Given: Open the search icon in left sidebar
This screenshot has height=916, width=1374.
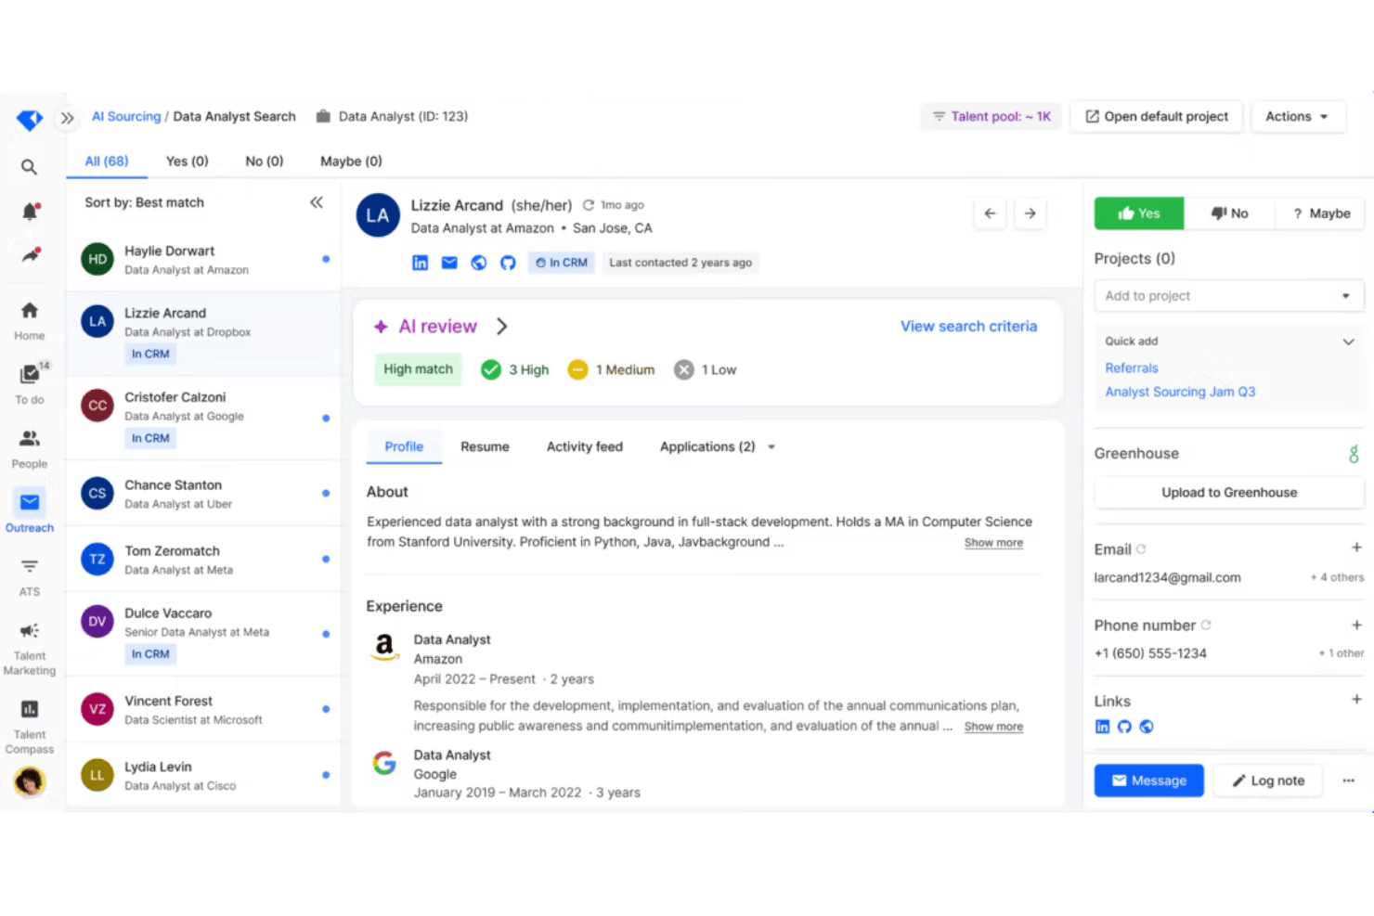Looking at the screenshot, I should 30,167.
